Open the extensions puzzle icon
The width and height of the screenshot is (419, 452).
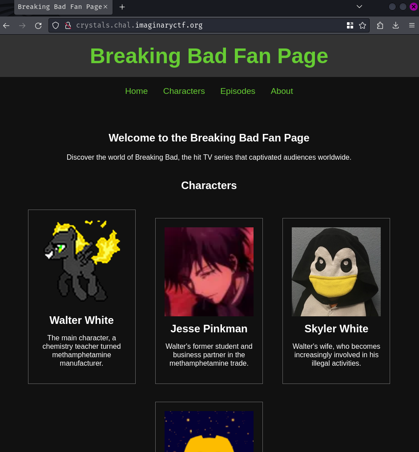pyautogui.click(x=380, y=25)
